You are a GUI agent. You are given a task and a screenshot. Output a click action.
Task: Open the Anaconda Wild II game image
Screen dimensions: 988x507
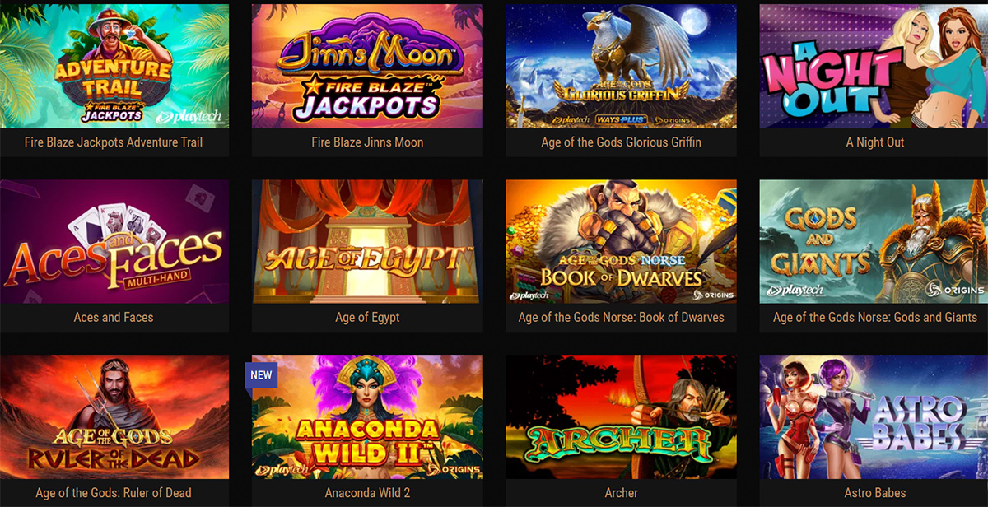click(x=367, y=417)
